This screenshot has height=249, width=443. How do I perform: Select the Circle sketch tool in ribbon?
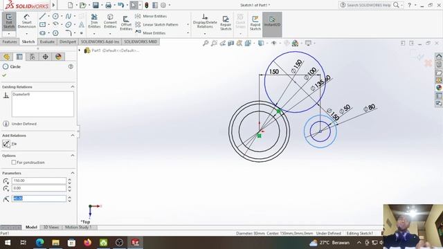[55, 17]
